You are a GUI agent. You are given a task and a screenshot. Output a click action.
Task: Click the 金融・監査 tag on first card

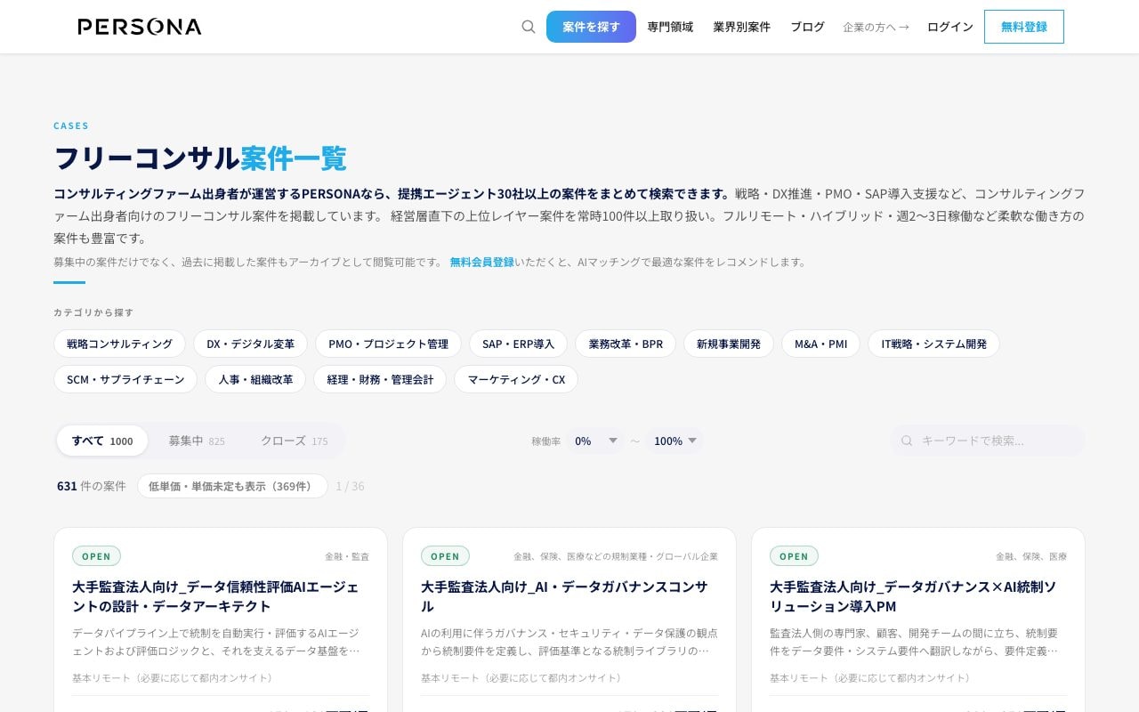point(347,556)
